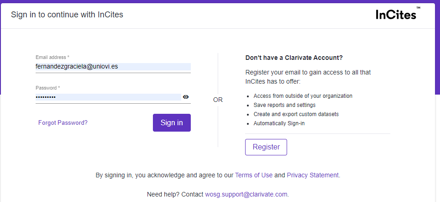
Task: Click the wosg.support@clarivate.com email link
Action: click(246, 194)
